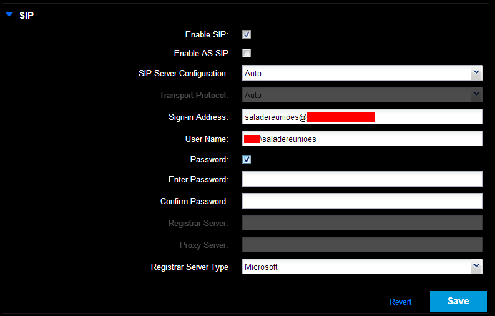Click the greyed Registrar Server field
The height and width of the screenshot is (316, 495).
(x=362, y=222)
